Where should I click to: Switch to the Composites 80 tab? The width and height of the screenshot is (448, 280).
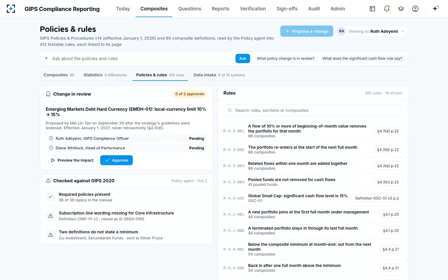59,75
